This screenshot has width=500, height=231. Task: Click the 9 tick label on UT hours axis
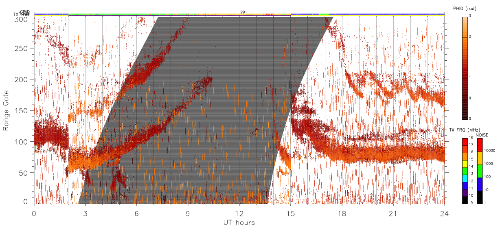188,213
